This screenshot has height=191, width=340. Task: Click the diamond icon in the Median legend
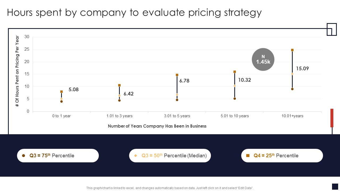pos(136,156)
